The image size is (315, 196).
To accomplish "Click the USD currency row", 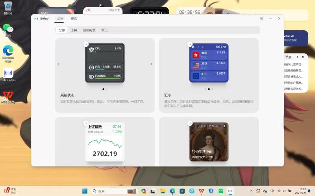I will [x=209, y=65].
